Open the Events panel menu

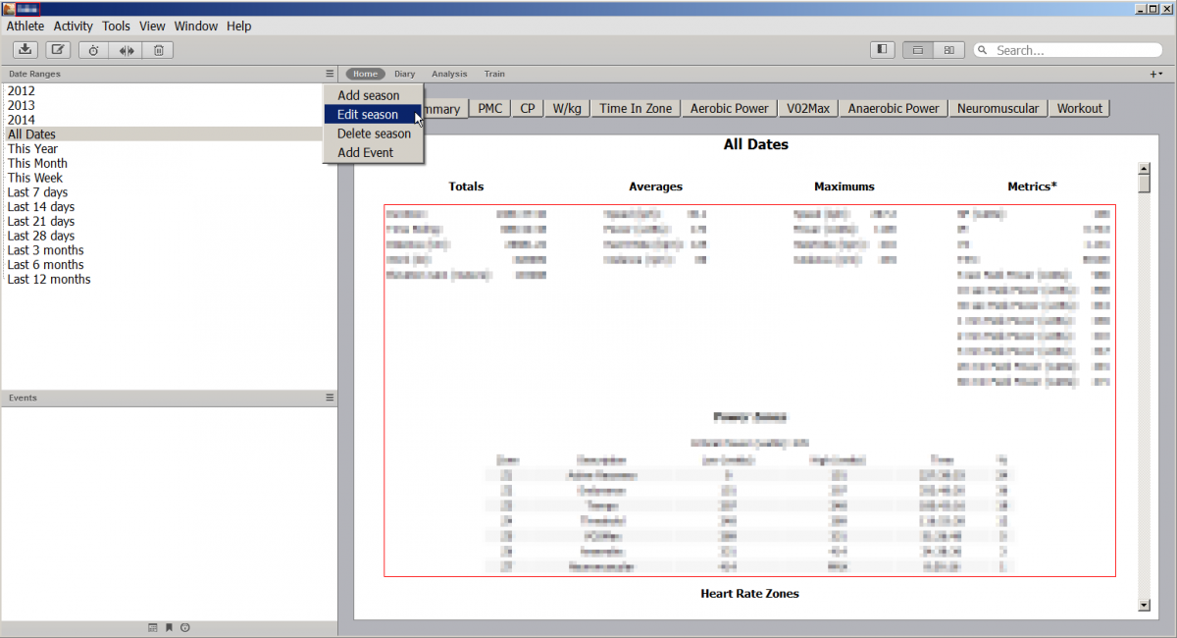click(330, 398)
